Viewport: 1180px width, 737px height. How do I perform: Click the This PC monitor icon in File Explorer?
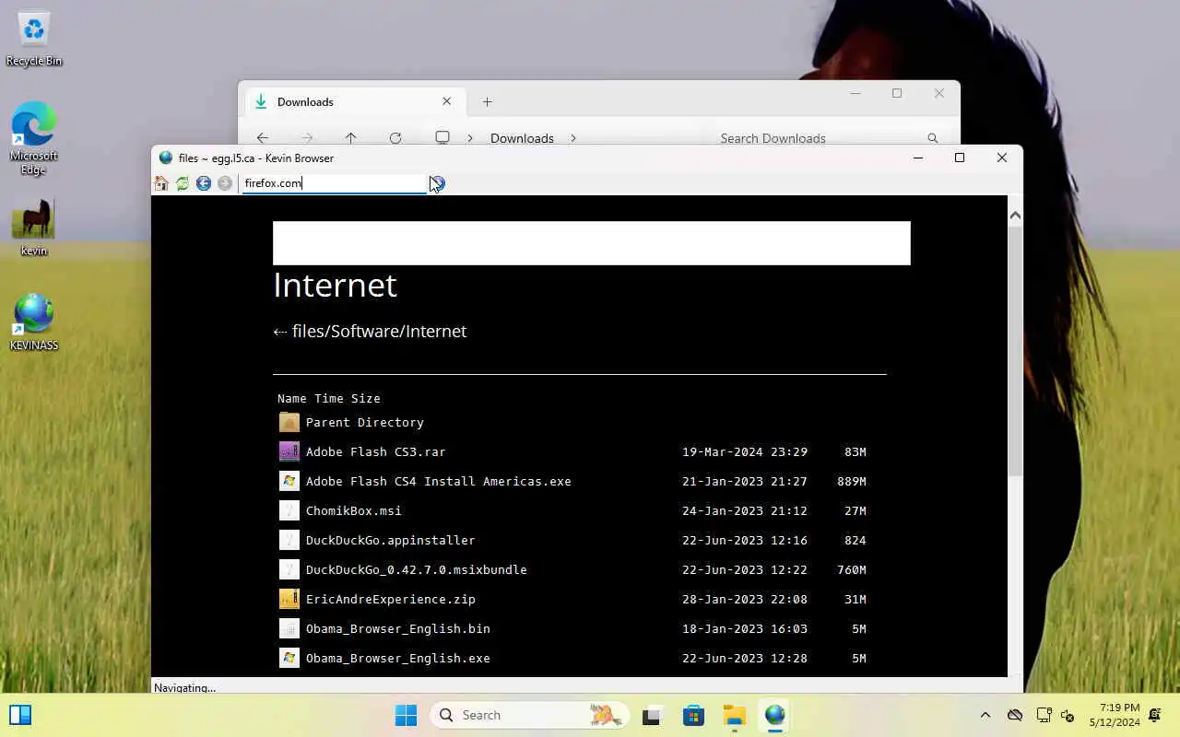[x=442, y=138]
